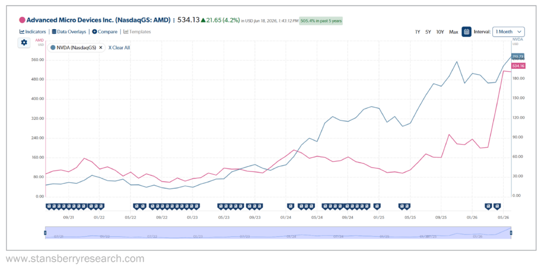Select the right handle of range navigator
542x268 pixels.
(x=511, y=233)
